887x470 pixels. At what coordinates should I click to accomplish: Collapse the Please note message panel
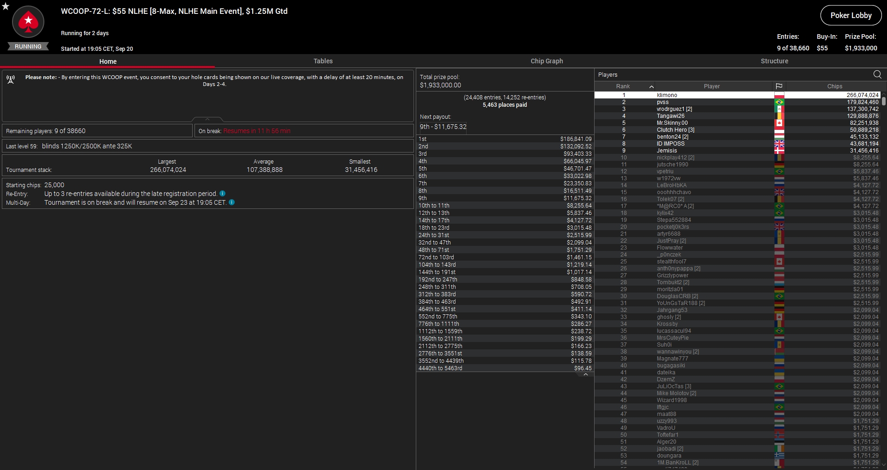pyautogui.click(x=207, y=119)
